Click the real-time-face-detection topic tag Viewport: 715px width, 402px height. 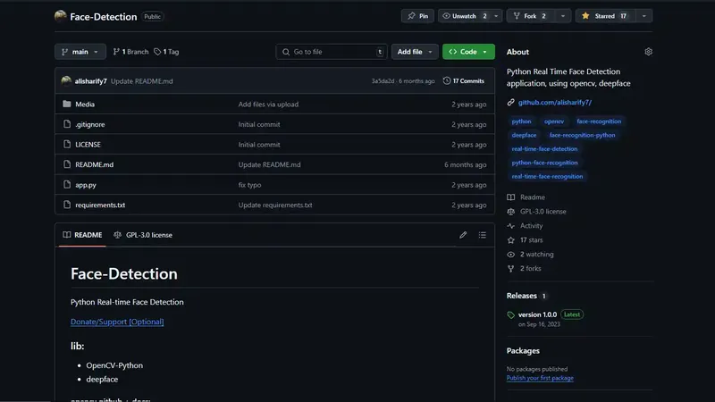pyautogui.click(x=544, y=148)
